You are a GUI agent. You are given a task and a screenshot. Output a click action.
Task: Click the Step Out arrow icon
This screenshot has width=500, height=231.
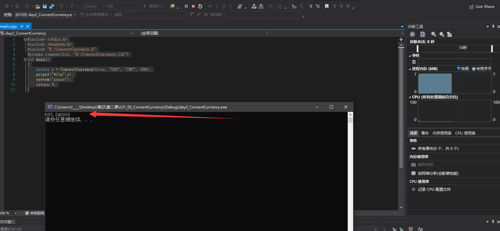coord(230,6)
